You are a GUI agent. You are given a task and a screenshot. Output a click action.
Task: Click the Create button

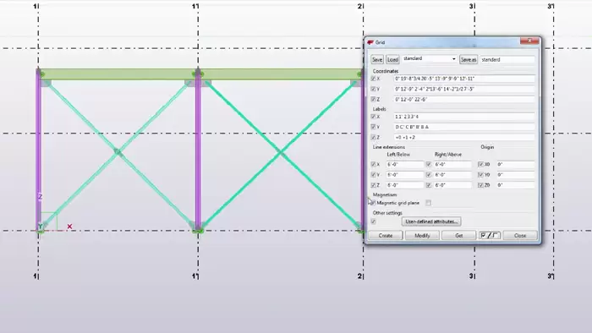(385, 235)
